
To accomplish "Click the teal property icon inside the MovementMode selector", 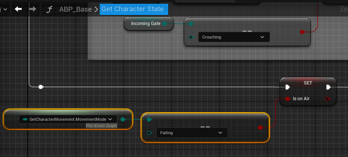I will [x=25, y=119].
